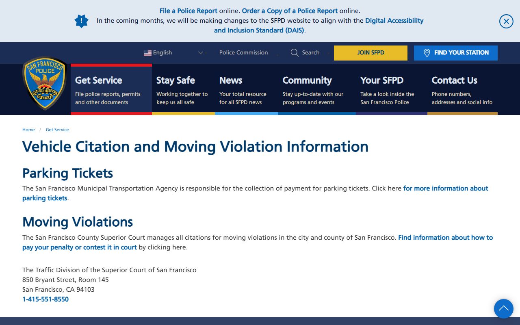
Task: Click the Parking Tickets heading
Action: [x=67, y=173]
